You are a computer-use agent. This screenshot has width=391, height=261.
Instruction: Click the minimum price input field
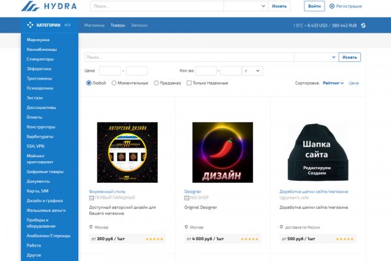[109, 70]
